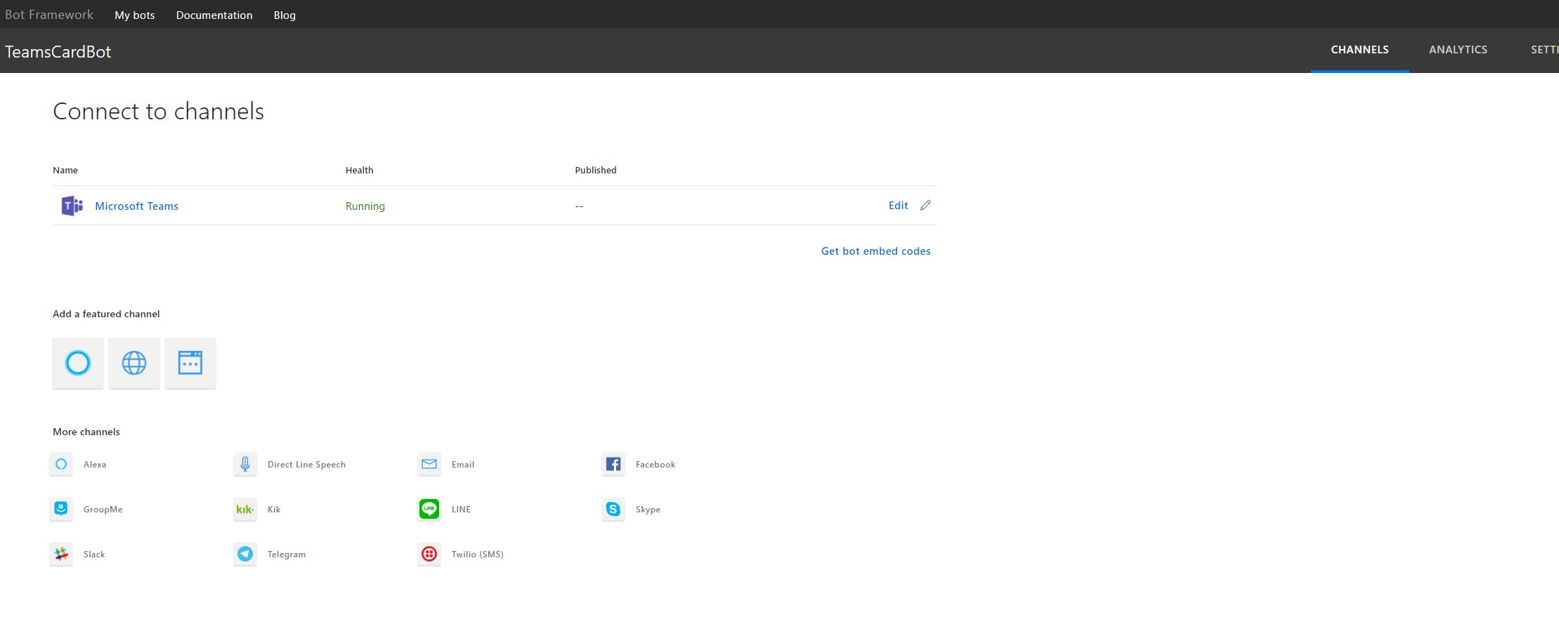
Task: Click the Facebook channel icon
Action: pyautogui.click(x=613, y=464)
